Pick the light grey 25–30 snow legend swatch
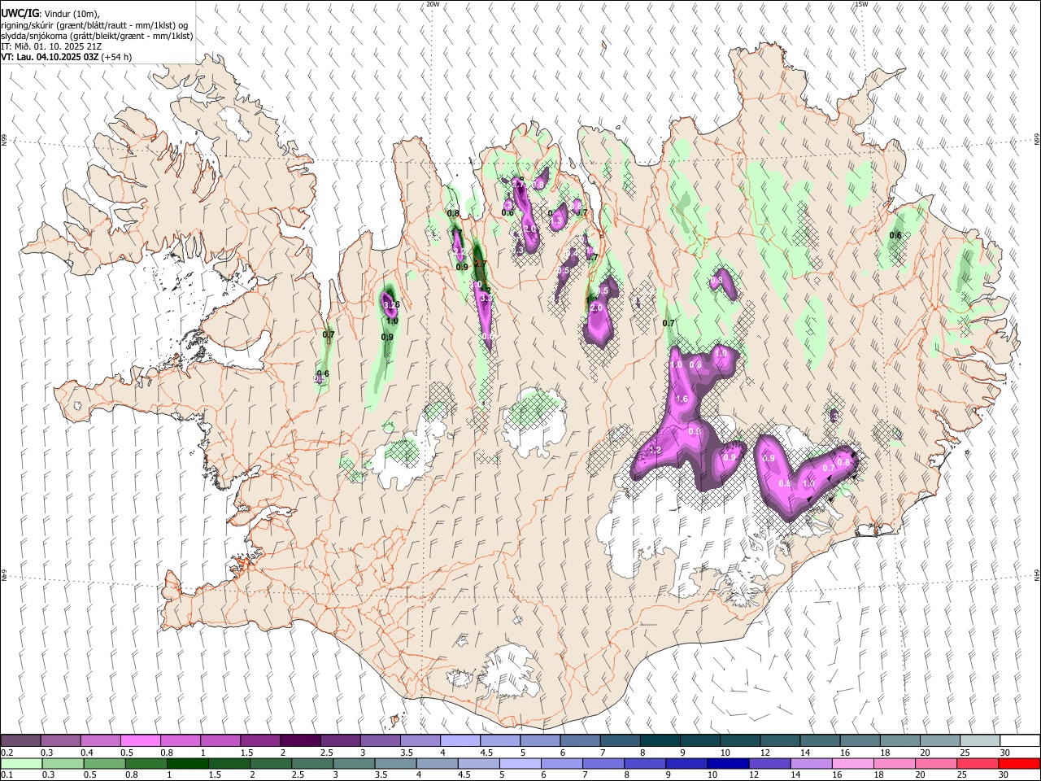Viewport: 1041px width, 781px height. pos(980,740)
